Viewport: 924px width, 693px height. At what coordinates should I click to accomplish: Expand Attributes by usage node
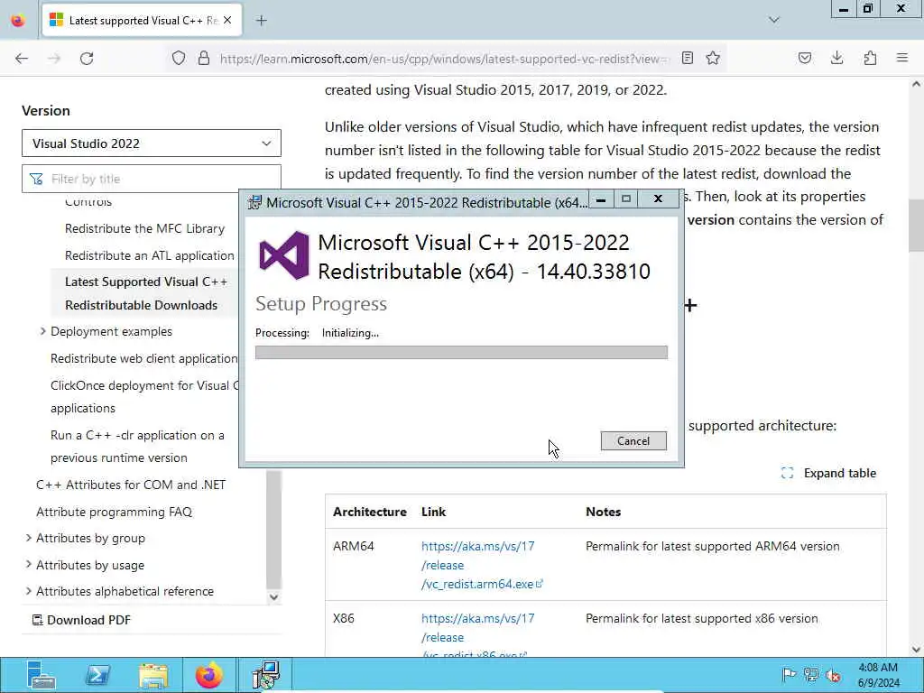point(28,565)
